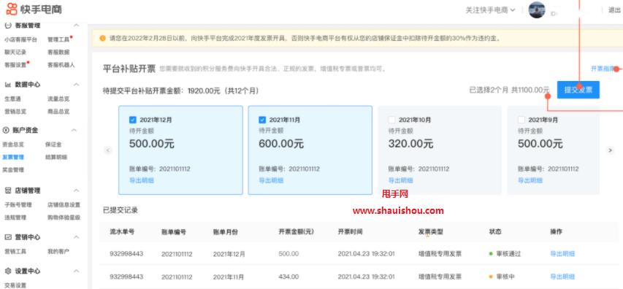Click the 审核通过 status cell

click(x=505, y=254)
